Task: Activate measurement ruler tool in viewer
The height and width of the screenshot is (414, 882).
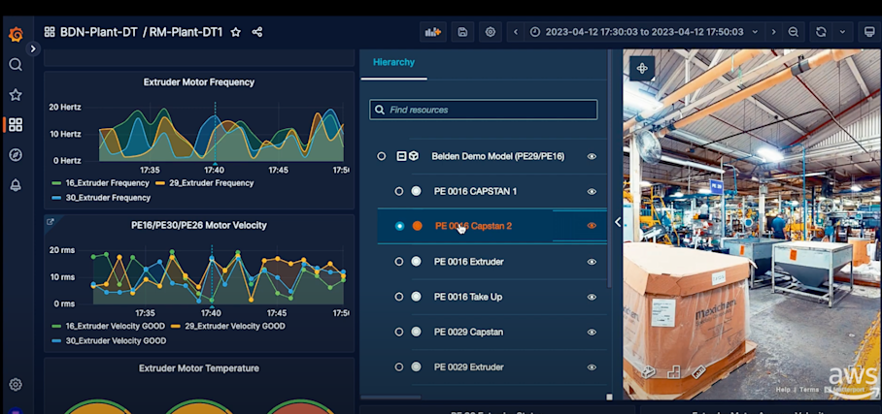Action: tap(698, 372)
